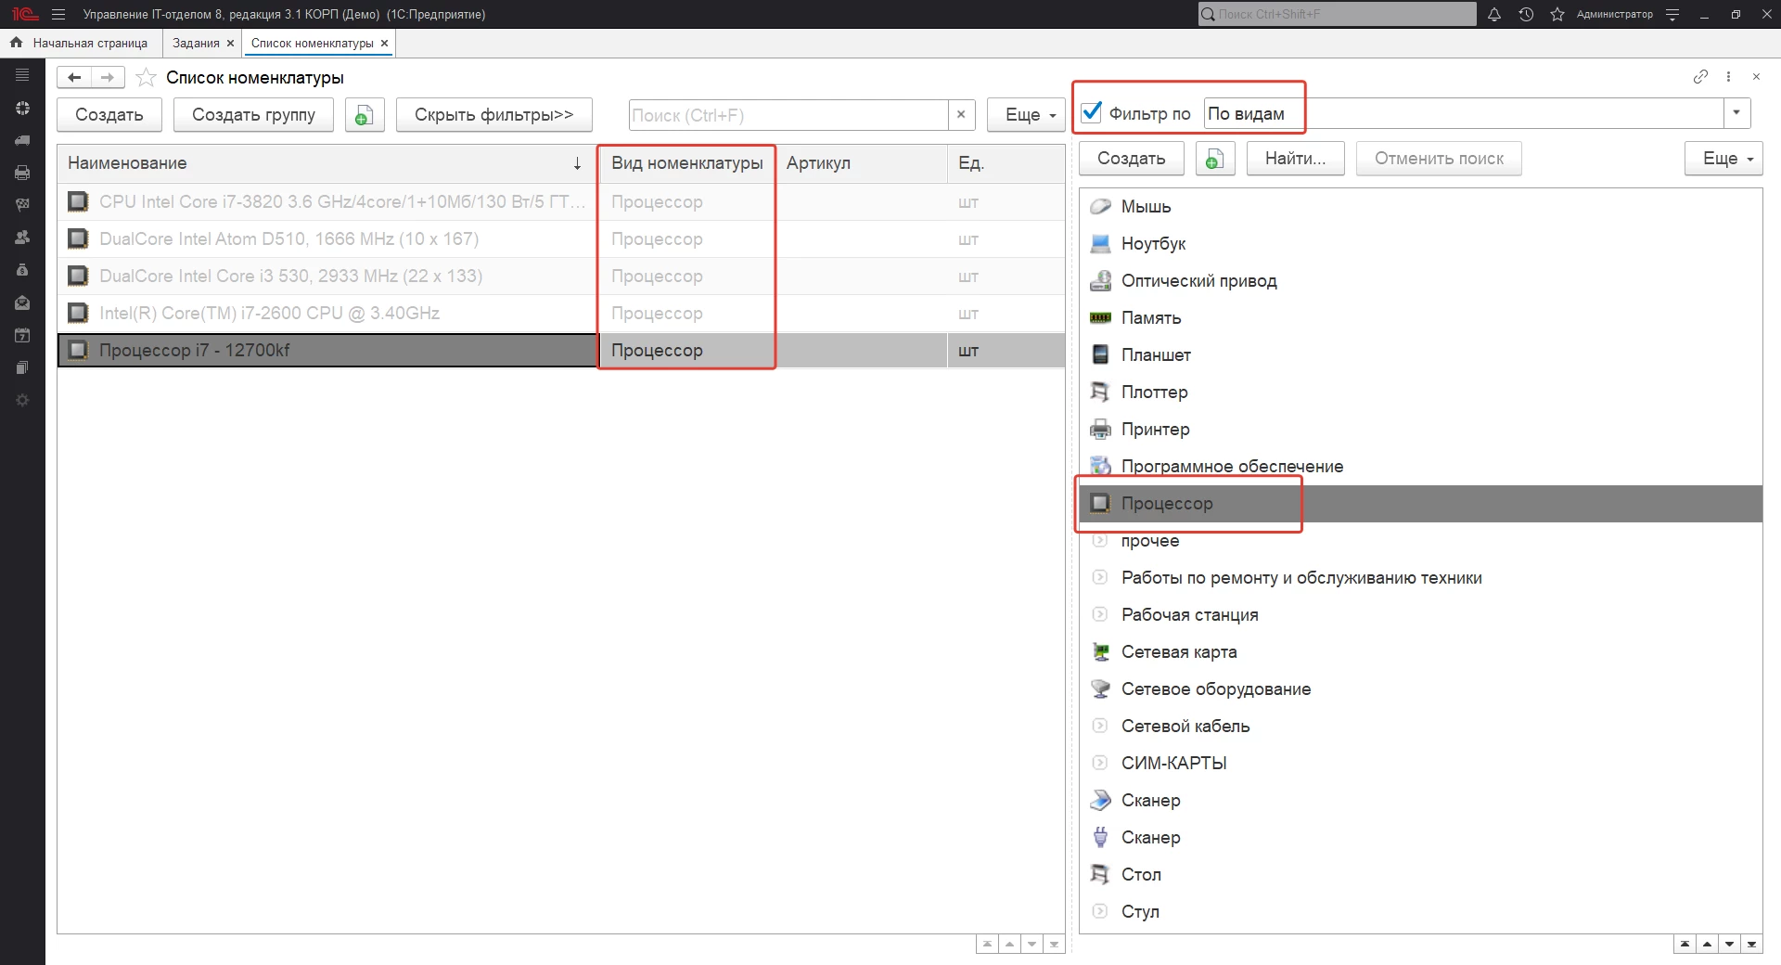
Task: Click copy icon in filter panel toolbar
Action: tap(1214, 159)
